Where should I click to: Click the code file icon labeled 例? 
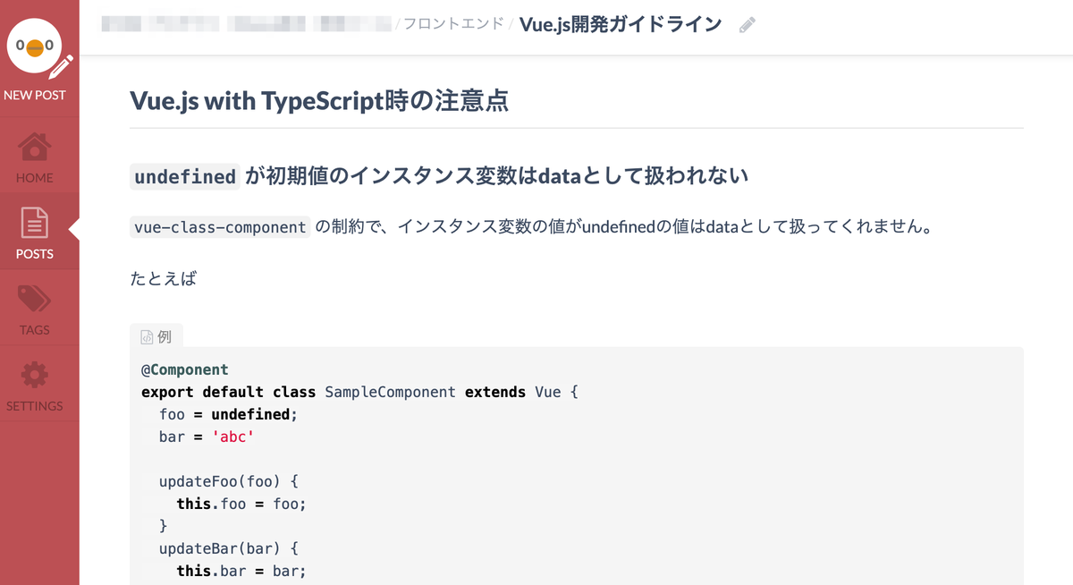pos(148,337)
